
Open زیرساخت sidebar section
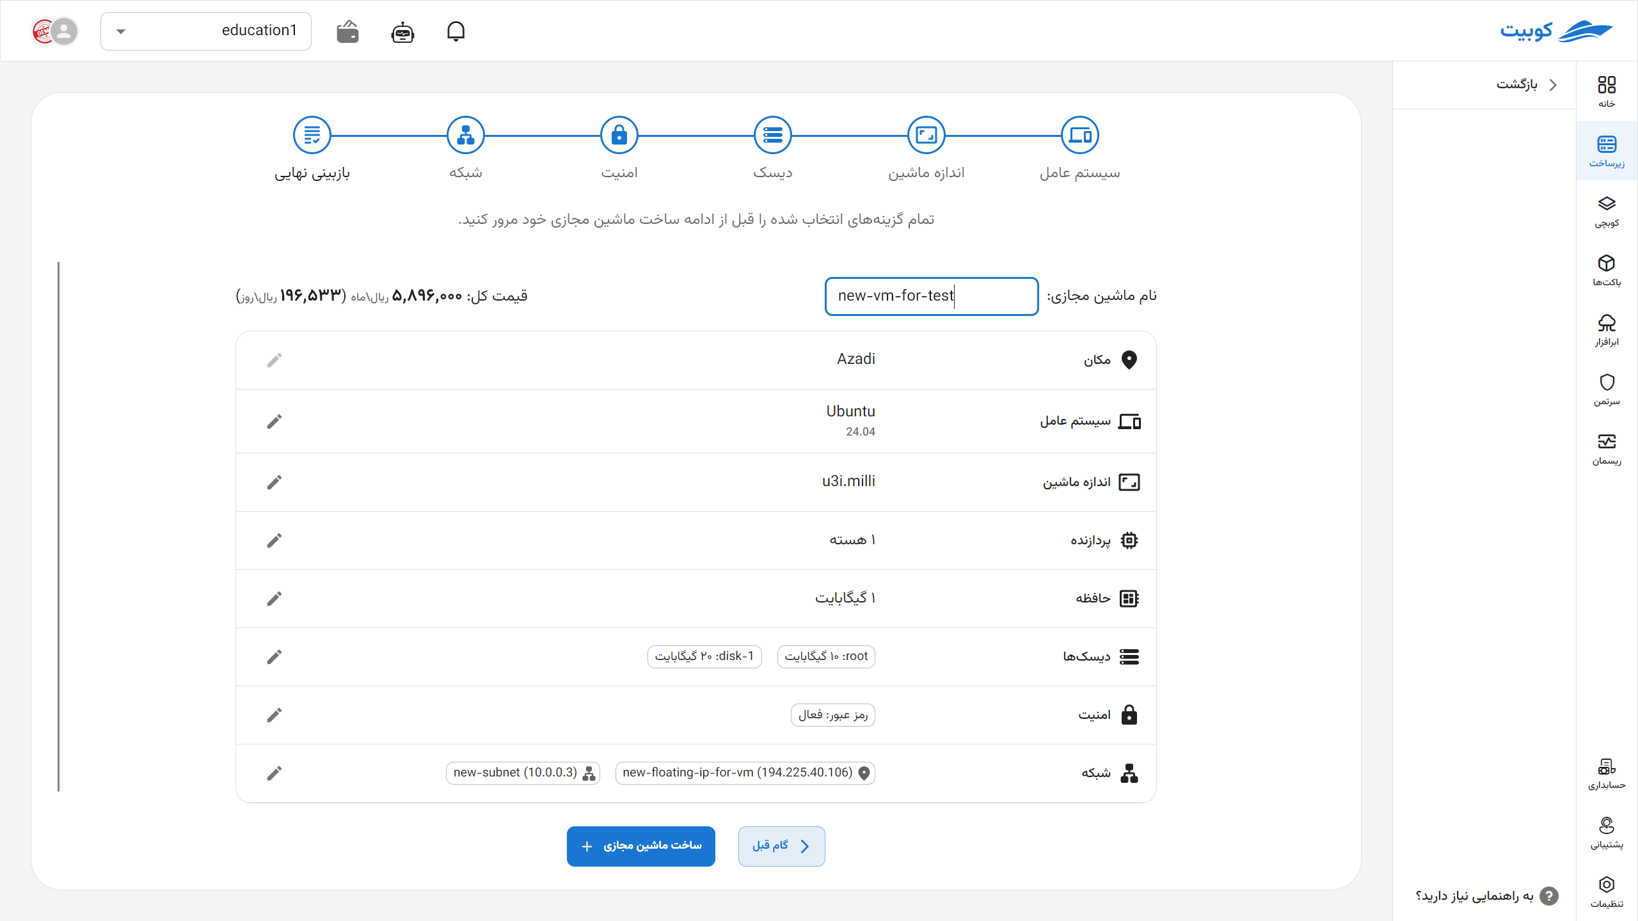pyautogui.click(x=1607, y=151)
